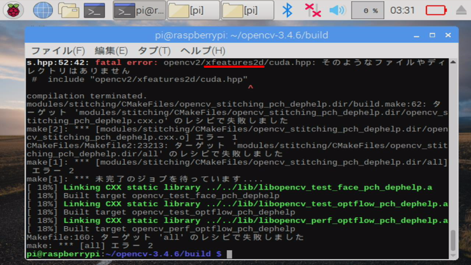Switch to the second [pi] folder window
This screenshot has height=265, width=471.
tap(247, 11)
